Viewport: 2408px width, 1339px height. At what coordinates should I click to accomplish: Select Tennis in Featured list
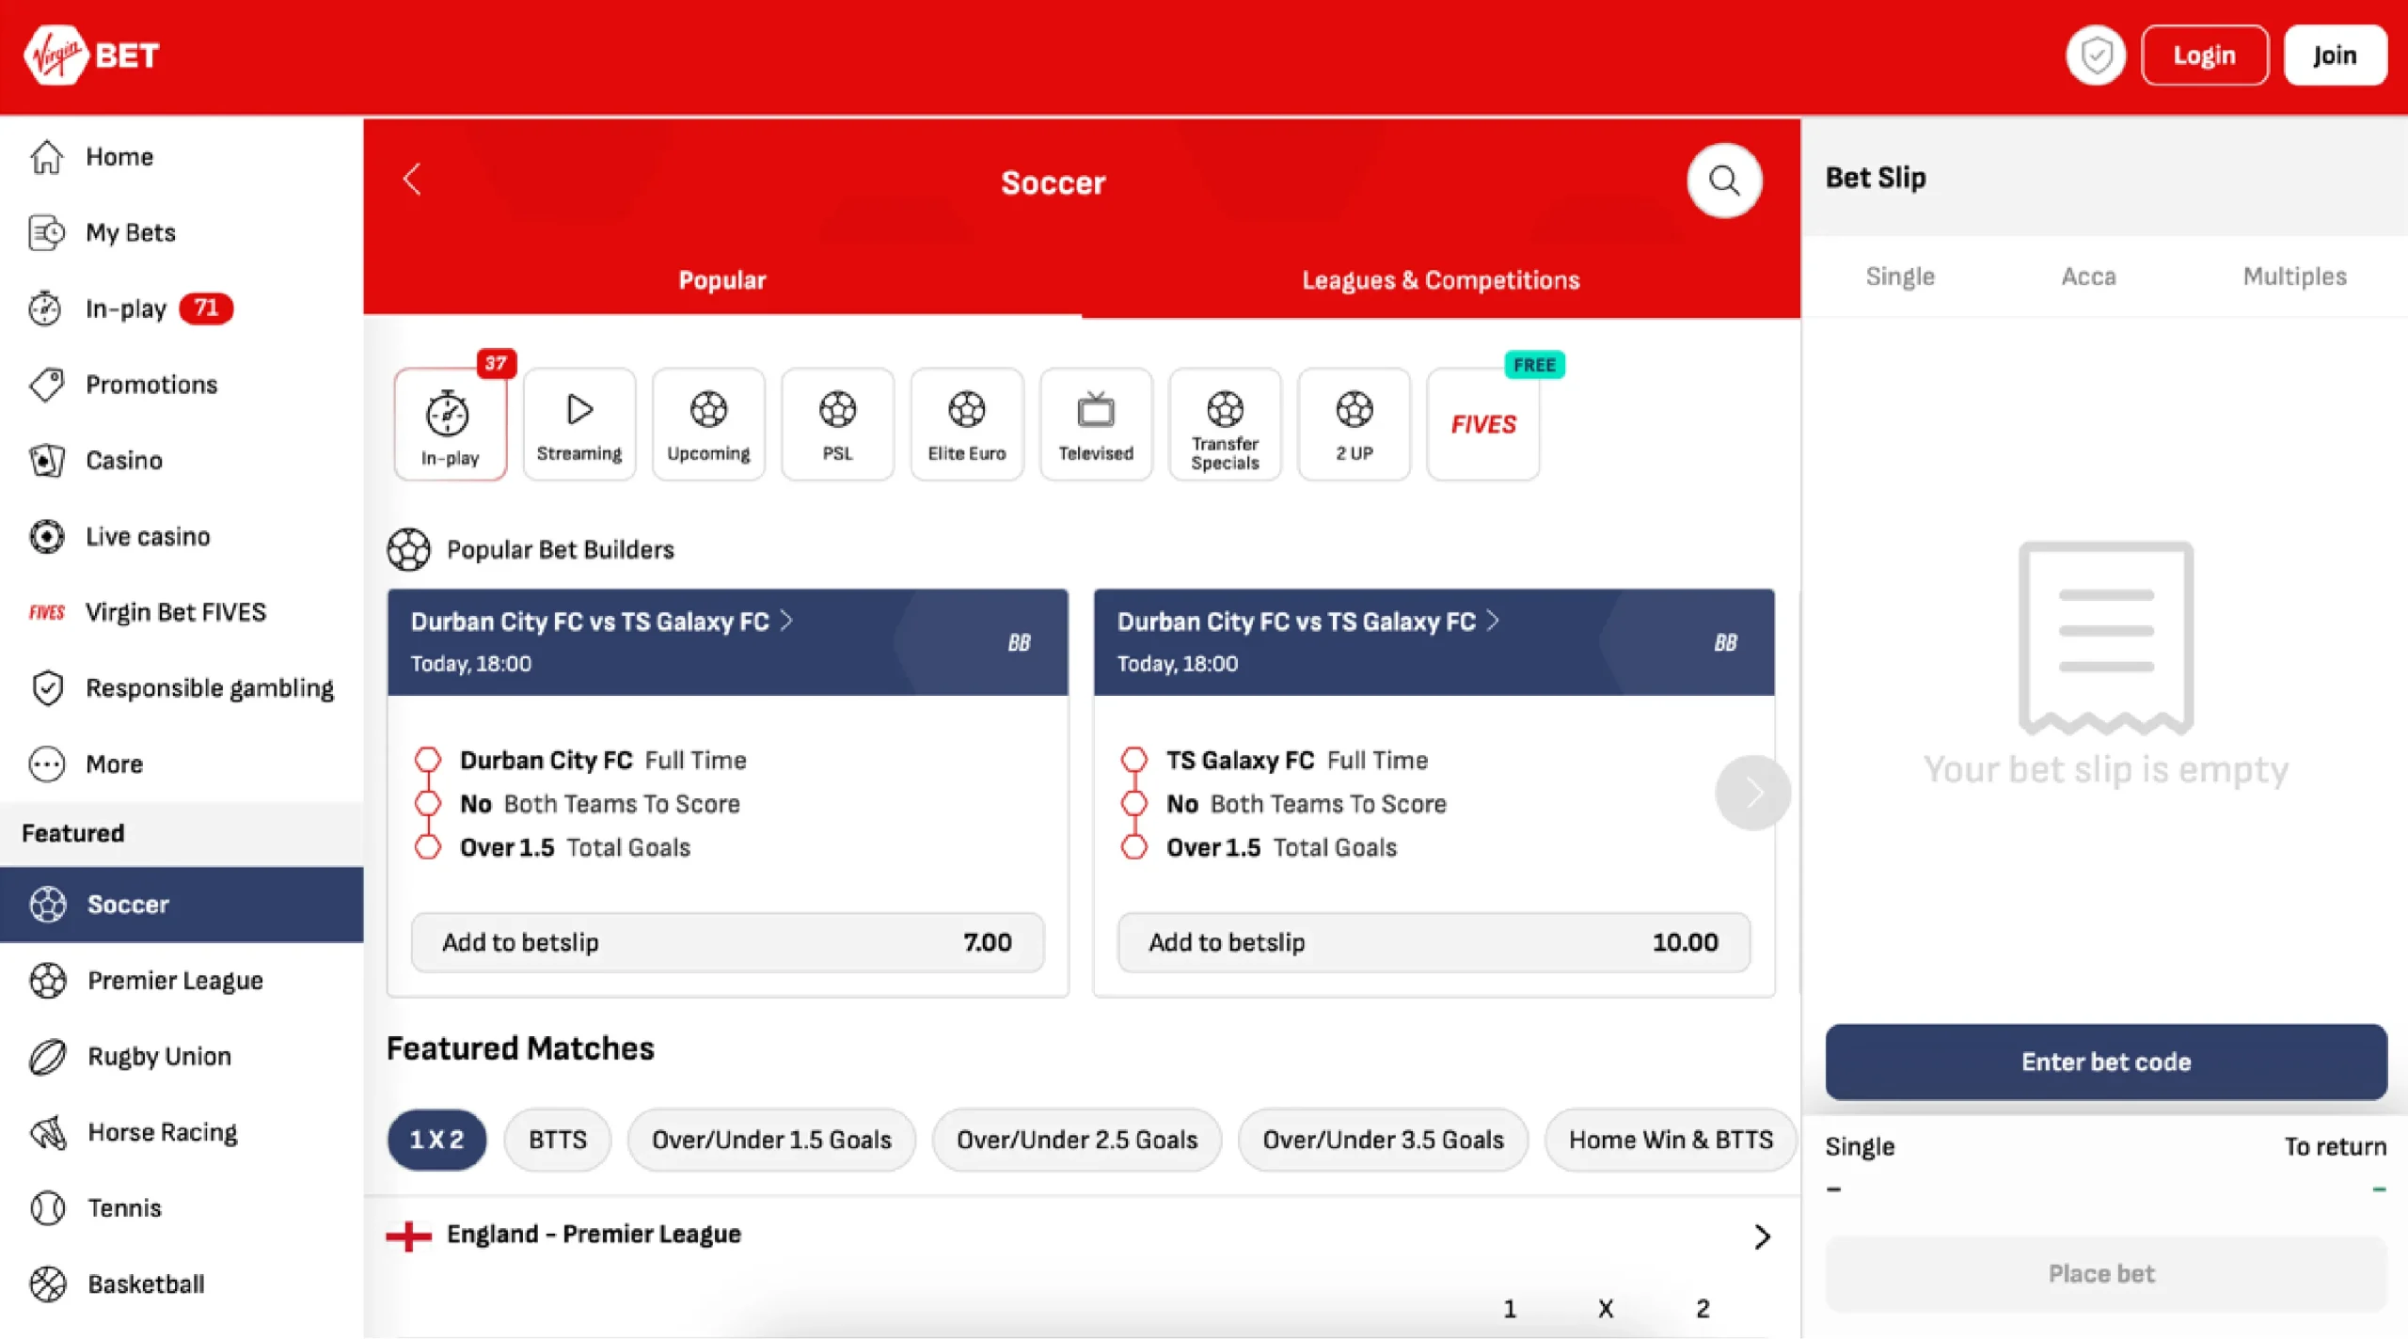click(x=182, y=1208)
